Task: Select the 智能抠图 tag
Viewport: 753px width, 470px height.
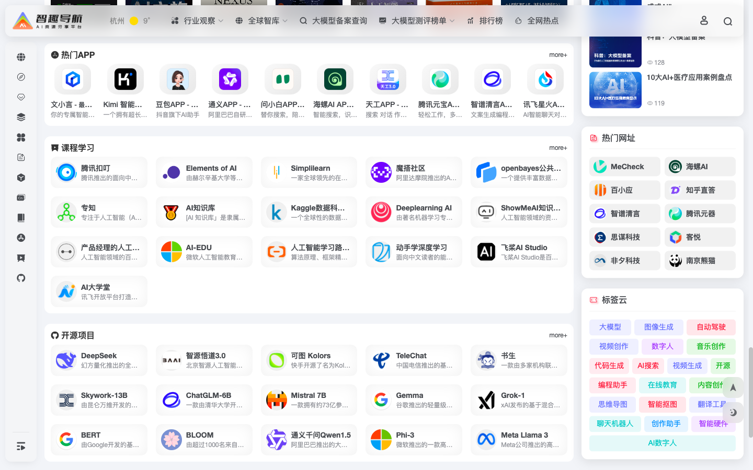Action: (x=663, y=404)
